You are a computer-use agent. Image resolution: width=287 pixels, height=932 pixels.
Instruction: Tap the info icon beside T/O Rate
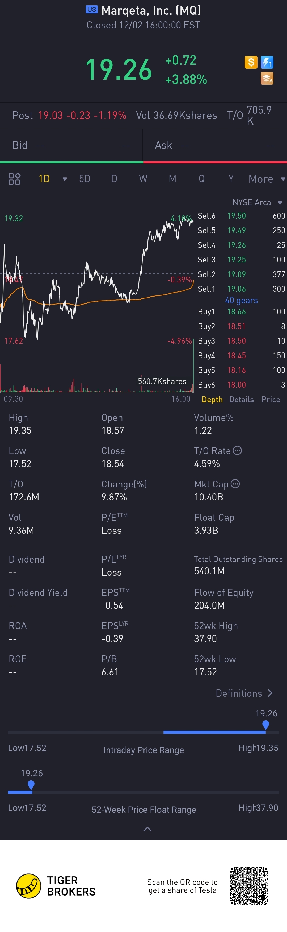click(x=238, y=450)
